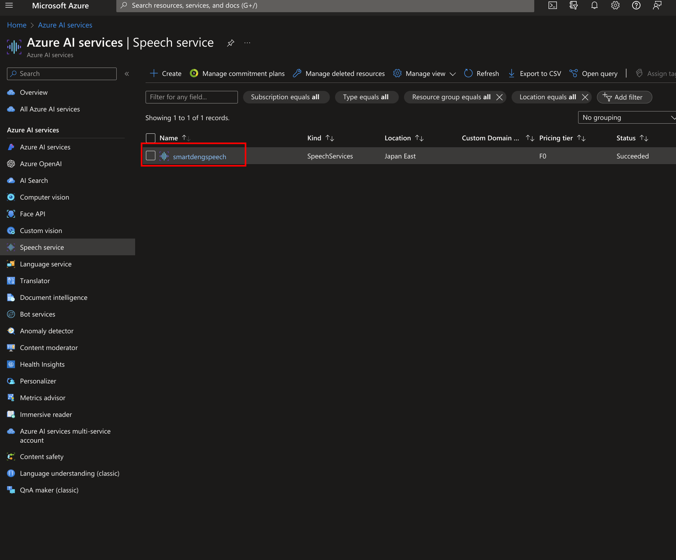Open Location equals all filter
The image size is (676, 560).
pyautogui.click(x=547, y=97)
